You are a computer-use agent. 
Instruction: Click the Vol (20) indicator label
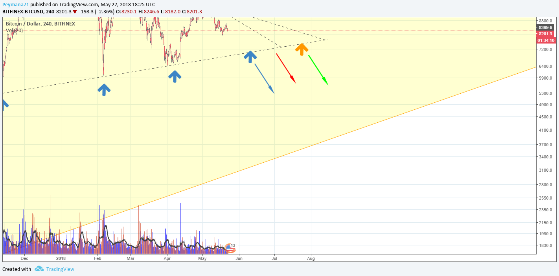coord(14,30)
